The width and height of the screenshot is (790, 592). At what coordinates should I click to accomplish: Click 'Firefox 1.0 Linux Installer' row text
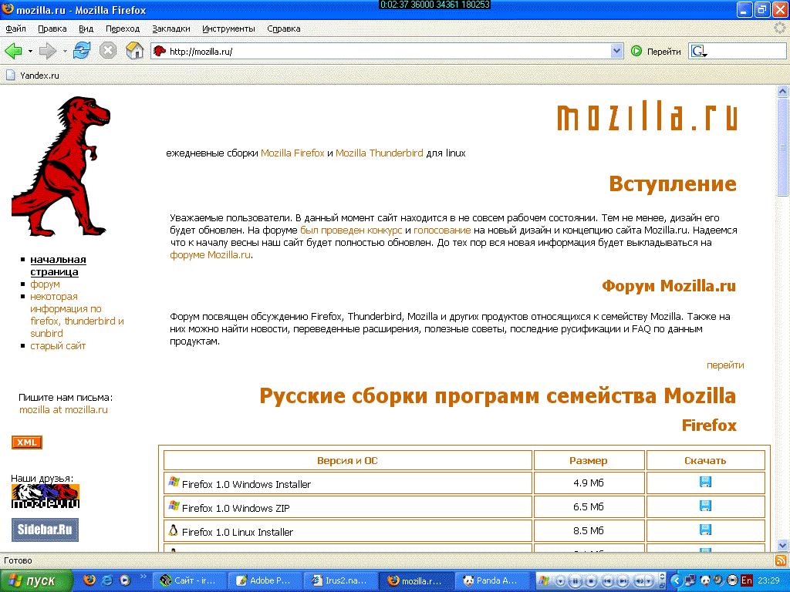tap(238, 532)
